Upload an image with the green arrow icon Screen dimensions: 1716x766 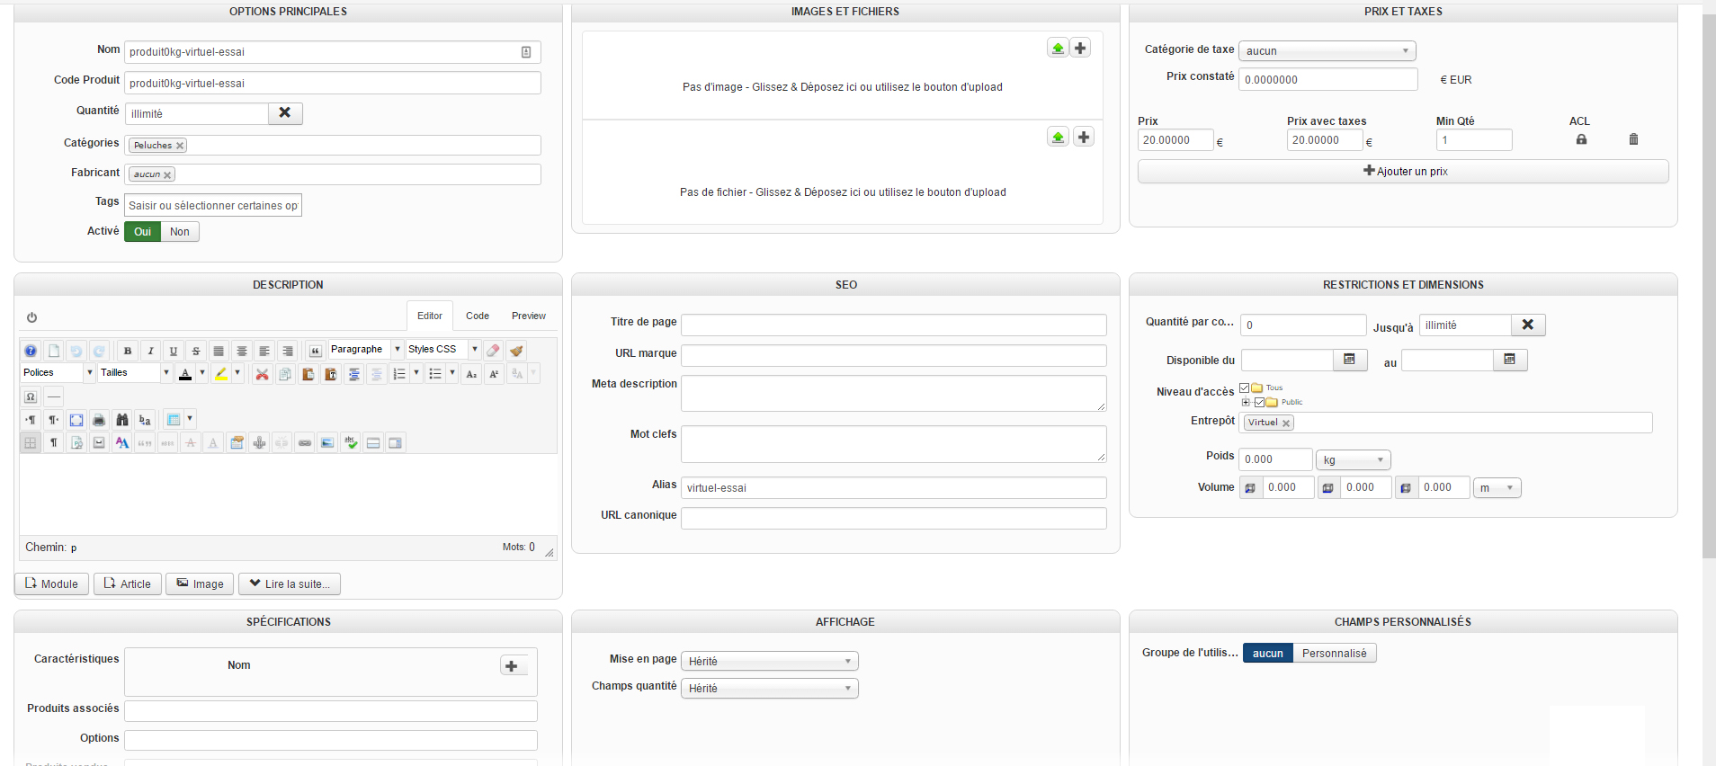pos(1058,48)
